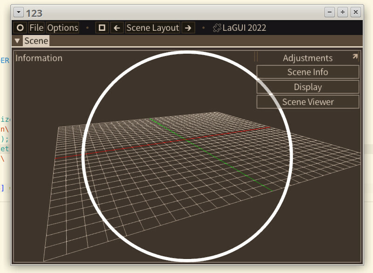Pop out Adjustments with the corner arrow icon
Viewport: 373px width, 273px height.
(355, 57)
